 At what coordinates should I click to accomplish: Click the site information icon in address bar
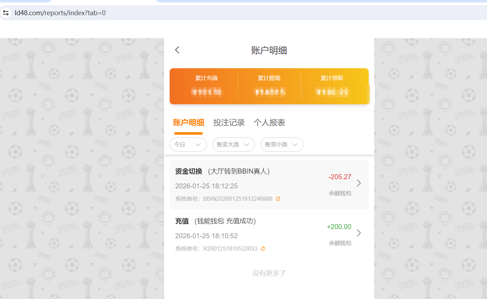coord(6,12)
